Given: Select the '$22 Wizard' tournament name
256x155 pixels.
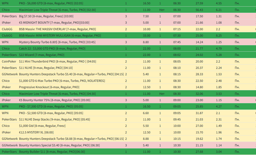Looking at the screenshot, I should (42, 55).
